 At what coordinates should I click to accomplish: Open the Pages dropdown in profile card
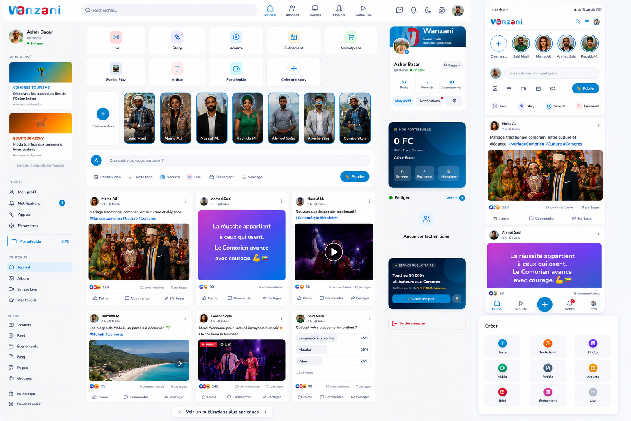click(x=452, y=65)
